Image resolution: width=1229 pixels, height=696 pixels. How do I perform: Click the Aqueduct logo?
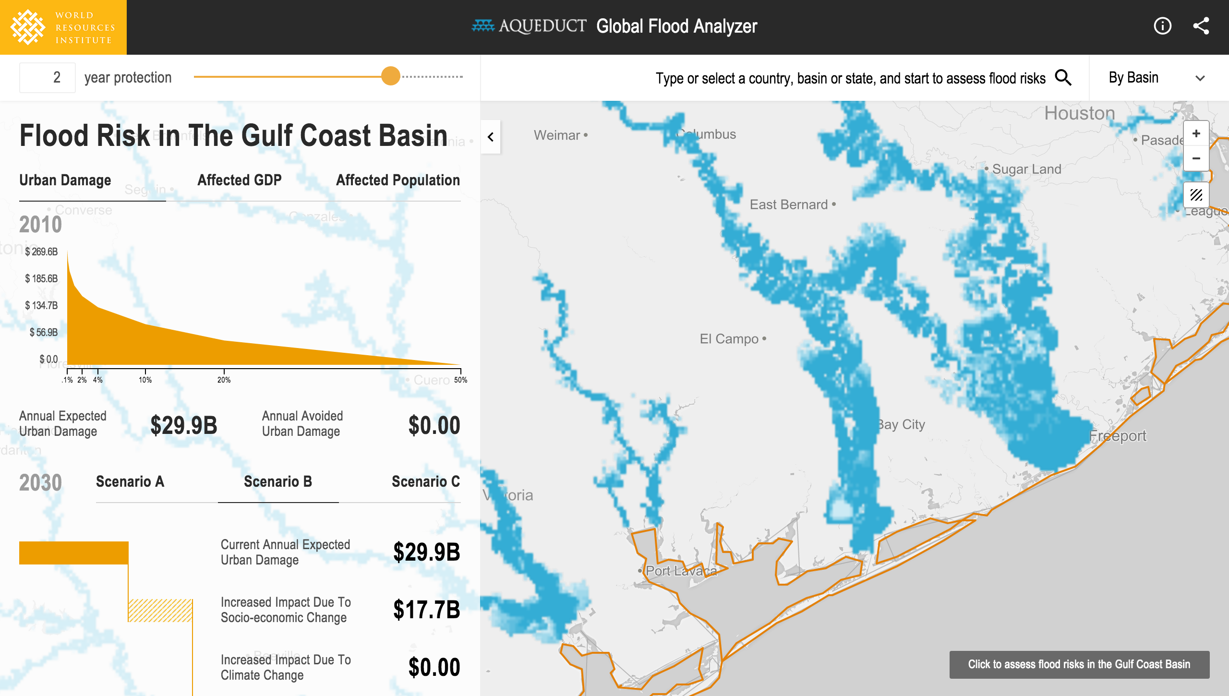click(x=529, y=26)
